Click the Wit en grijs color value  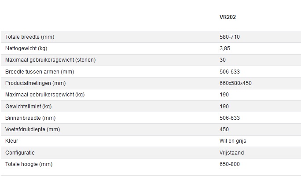pyautogui.click(x=232, y=141)
